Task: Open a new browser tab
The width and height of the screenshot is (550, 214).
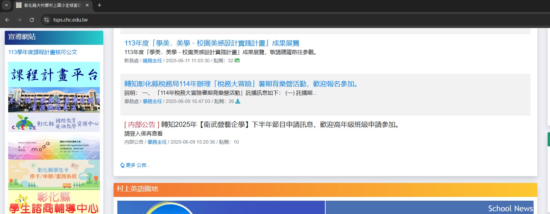Action: click(100, 5)
